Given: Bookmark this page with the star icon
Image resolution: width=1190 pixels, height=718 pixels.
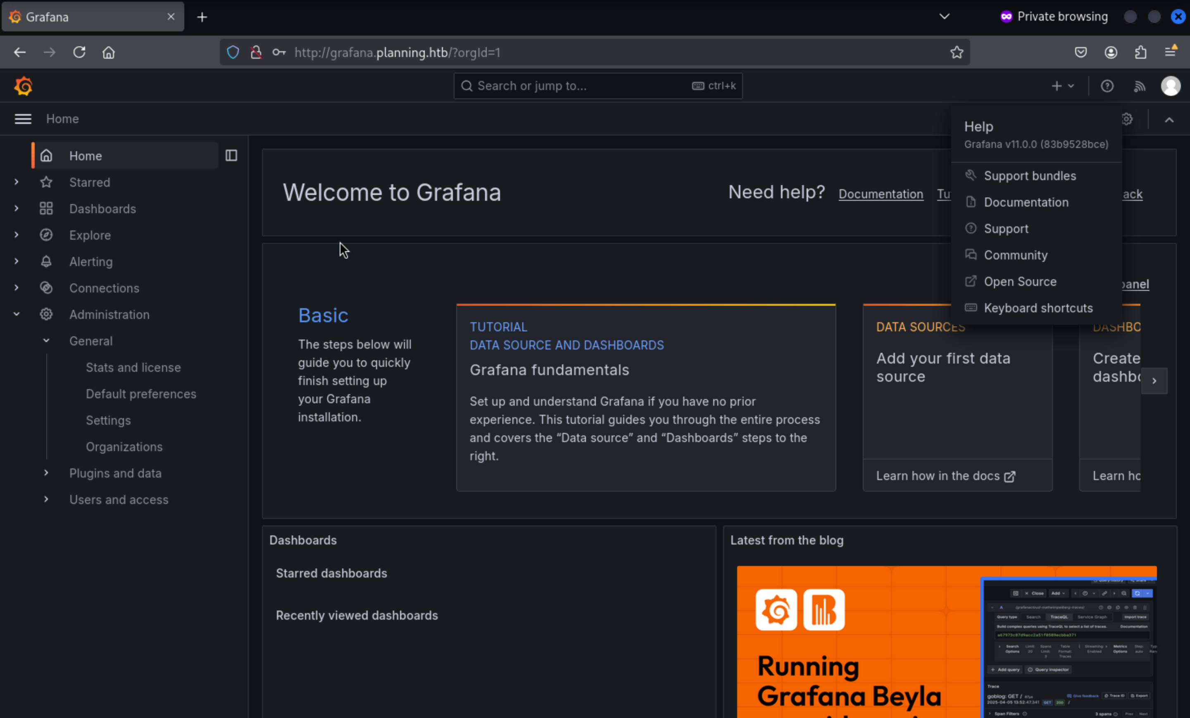Looking at the screenshot, I should tap(956, 52).
